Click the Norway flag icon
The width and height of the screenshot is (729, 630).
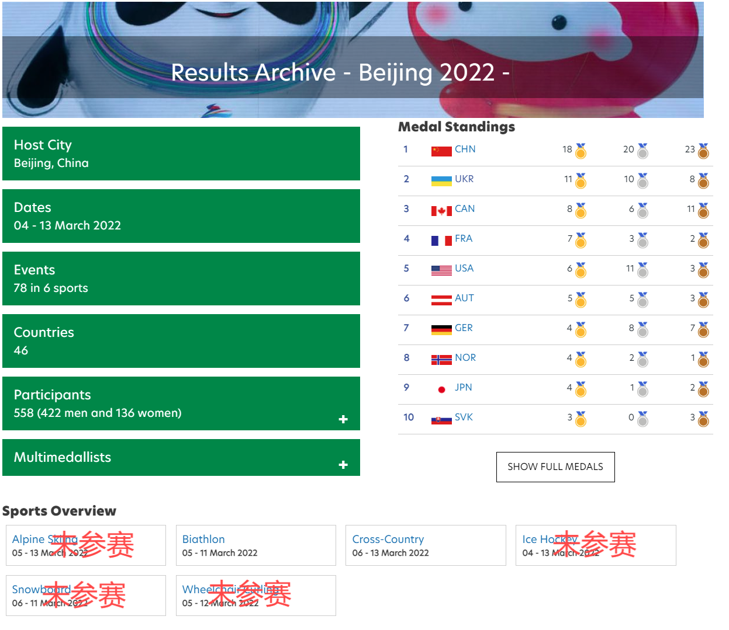pos(441,360)
